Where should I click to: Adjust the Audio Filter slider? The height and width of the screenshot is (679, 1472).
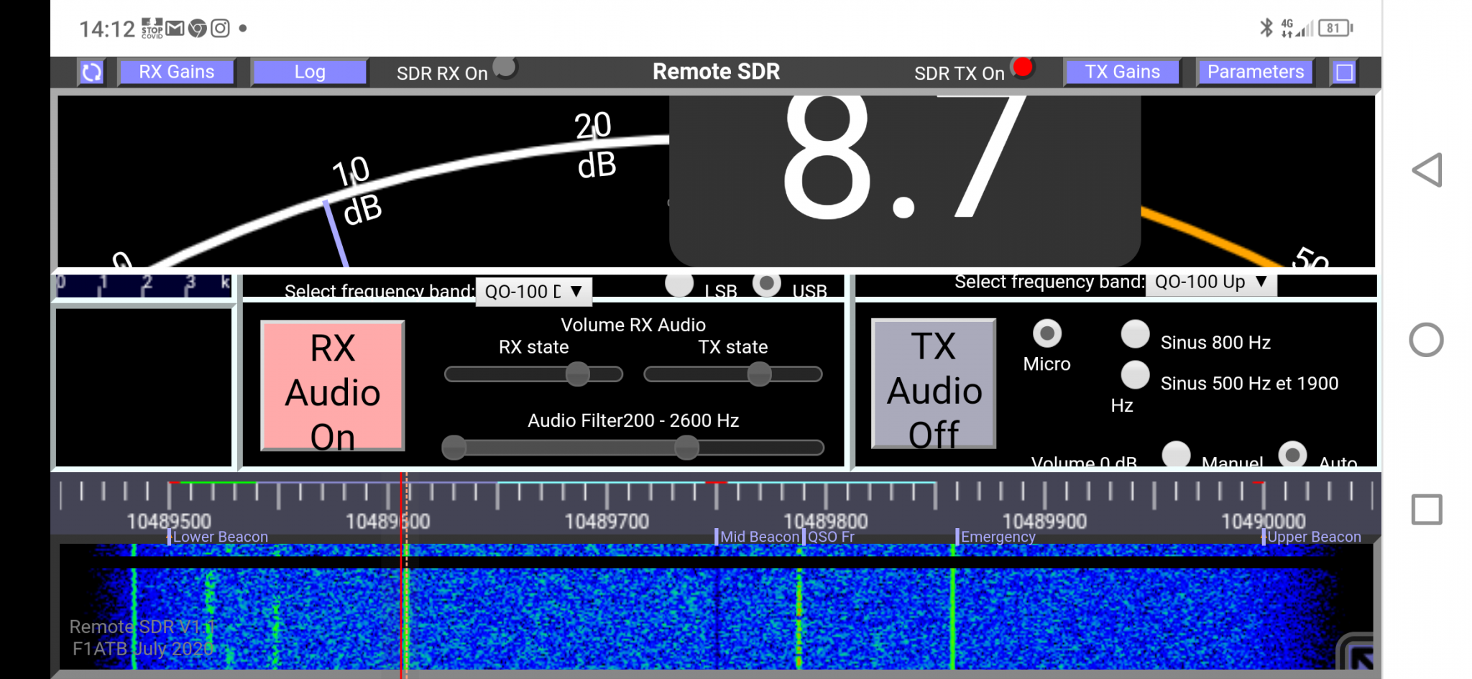coord(686,447)
